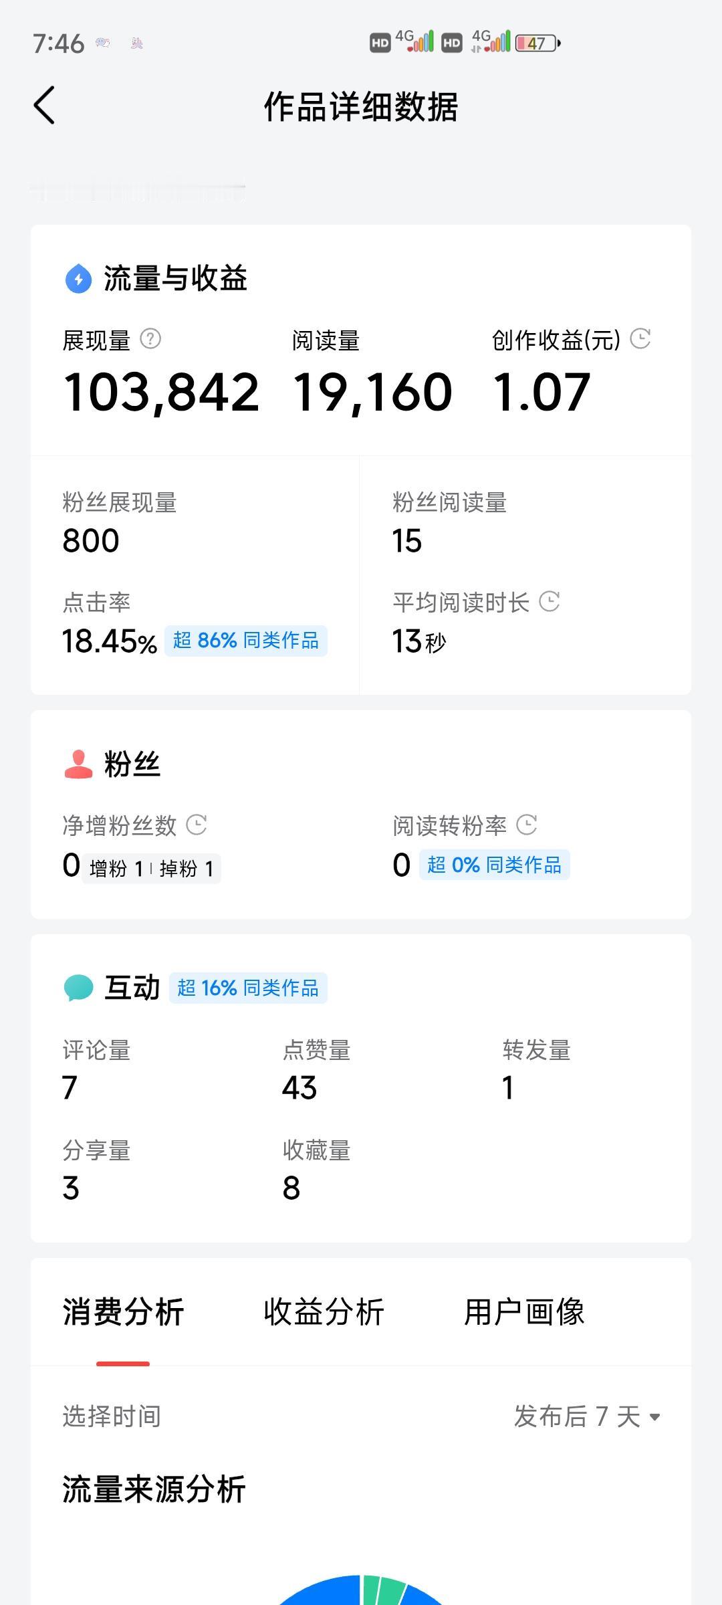Tap the 增粉 1 掉粉 1 label
The image size is (722, 1605).
(152, 869)
